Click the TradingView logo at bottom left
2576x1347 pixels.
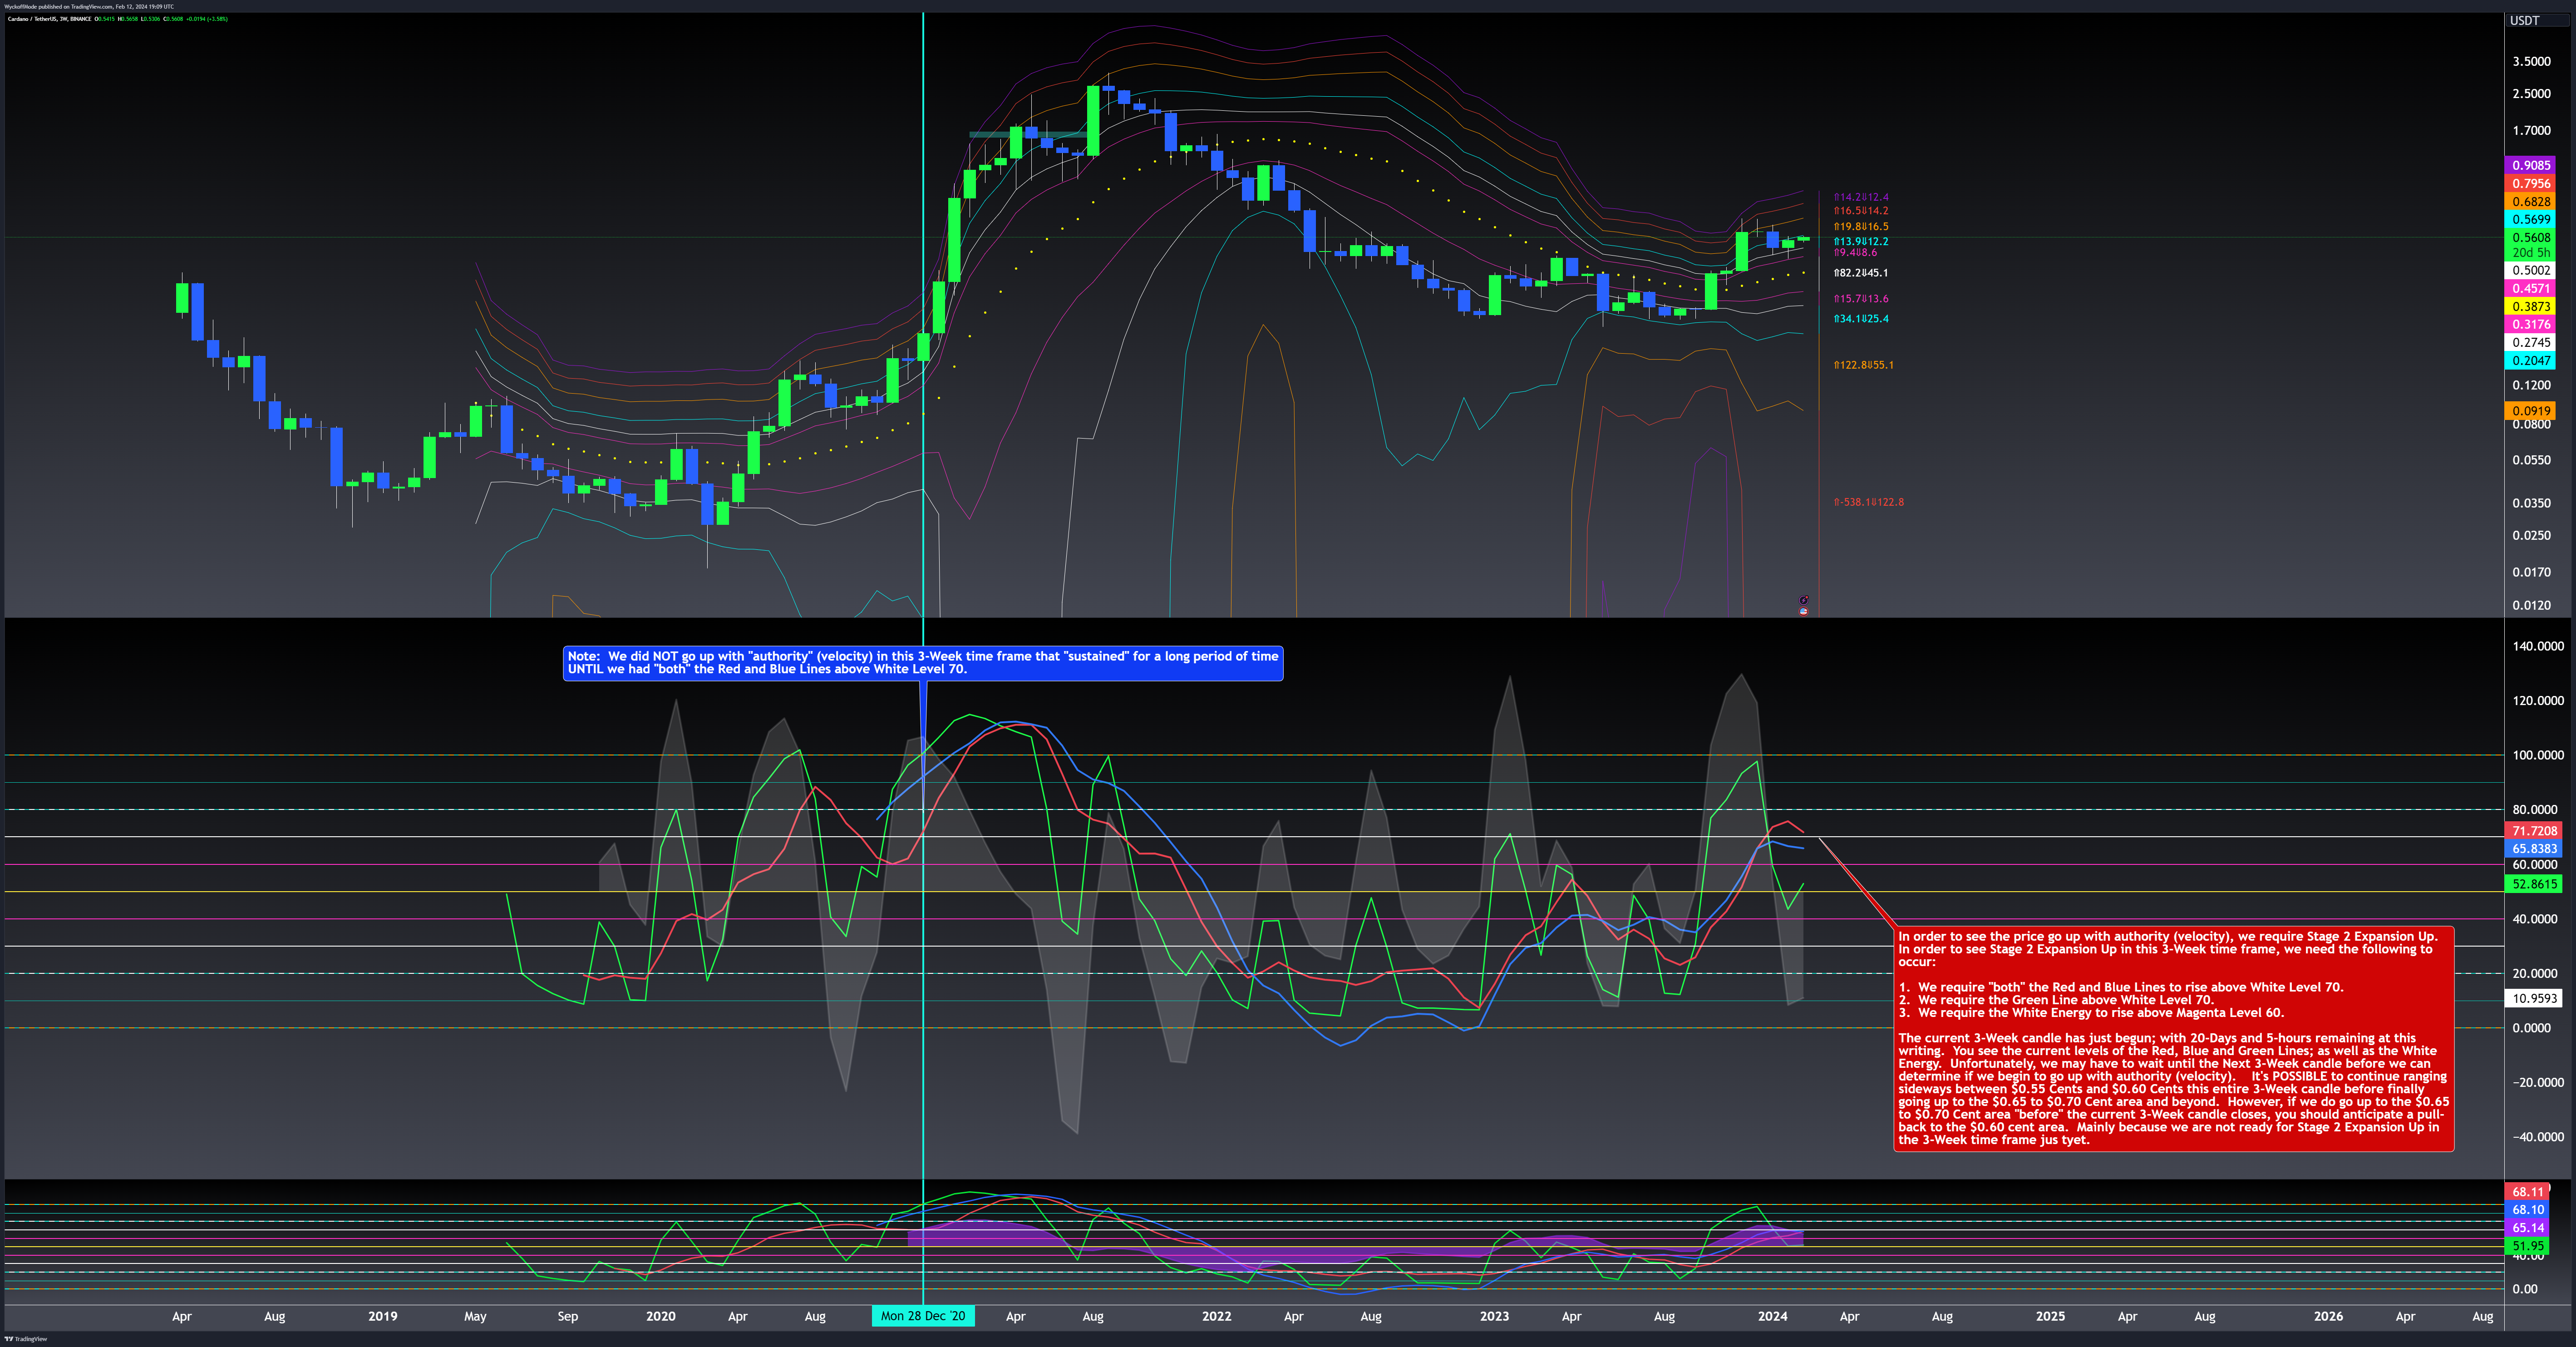coord(26,1339)
